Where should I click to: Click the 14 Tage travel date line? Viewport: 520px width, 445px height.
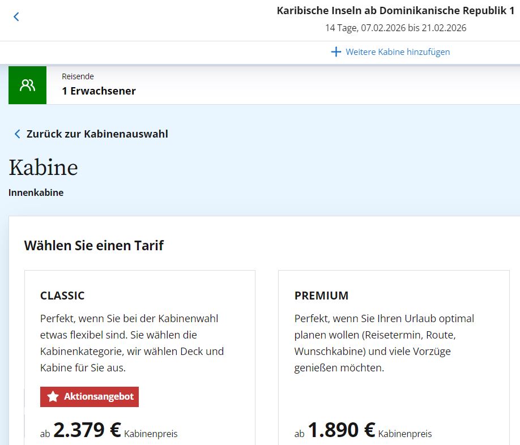tap(395, 28)
